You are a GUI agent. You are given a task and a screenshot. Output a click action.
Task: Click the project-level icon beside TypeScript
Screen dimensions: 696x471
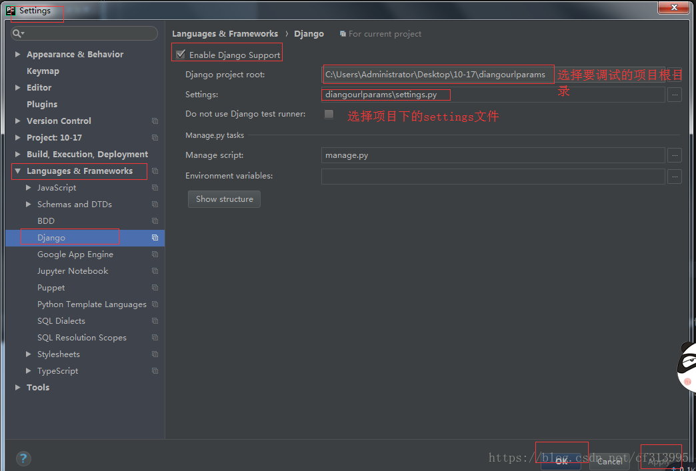click(155, 371)
